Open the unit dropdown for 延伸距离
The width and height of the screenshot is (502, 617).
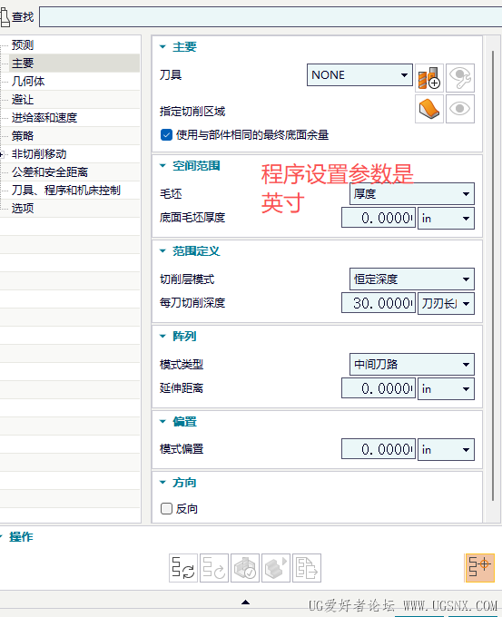[x=446, y=388]
